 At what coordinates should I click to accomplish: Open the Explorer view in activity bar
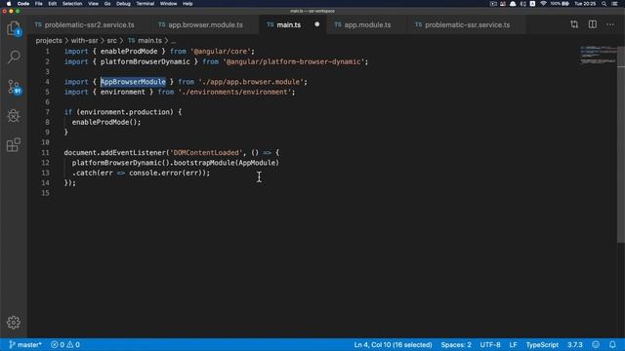[x=14, y=28]
